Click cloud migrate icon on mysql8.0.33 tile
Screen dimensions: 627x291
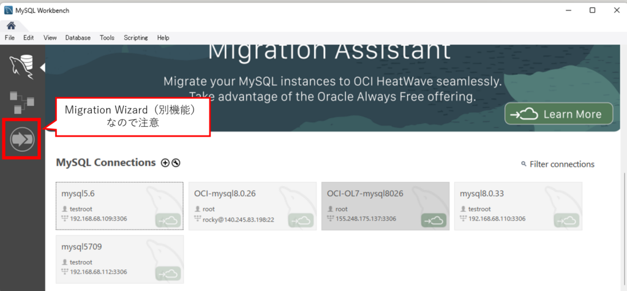pos(566,220)
